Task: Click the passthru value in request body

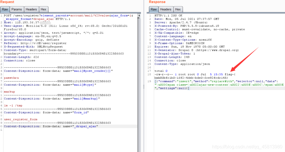Action: 11,78
